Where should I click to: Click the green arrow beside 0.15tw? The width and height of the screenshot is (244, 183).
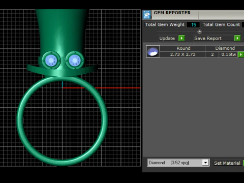(241, 54)
